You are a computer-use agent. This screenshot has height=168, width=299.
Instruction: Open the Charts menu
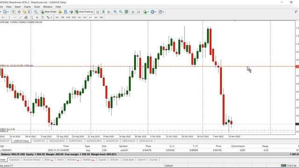point(27,7)
